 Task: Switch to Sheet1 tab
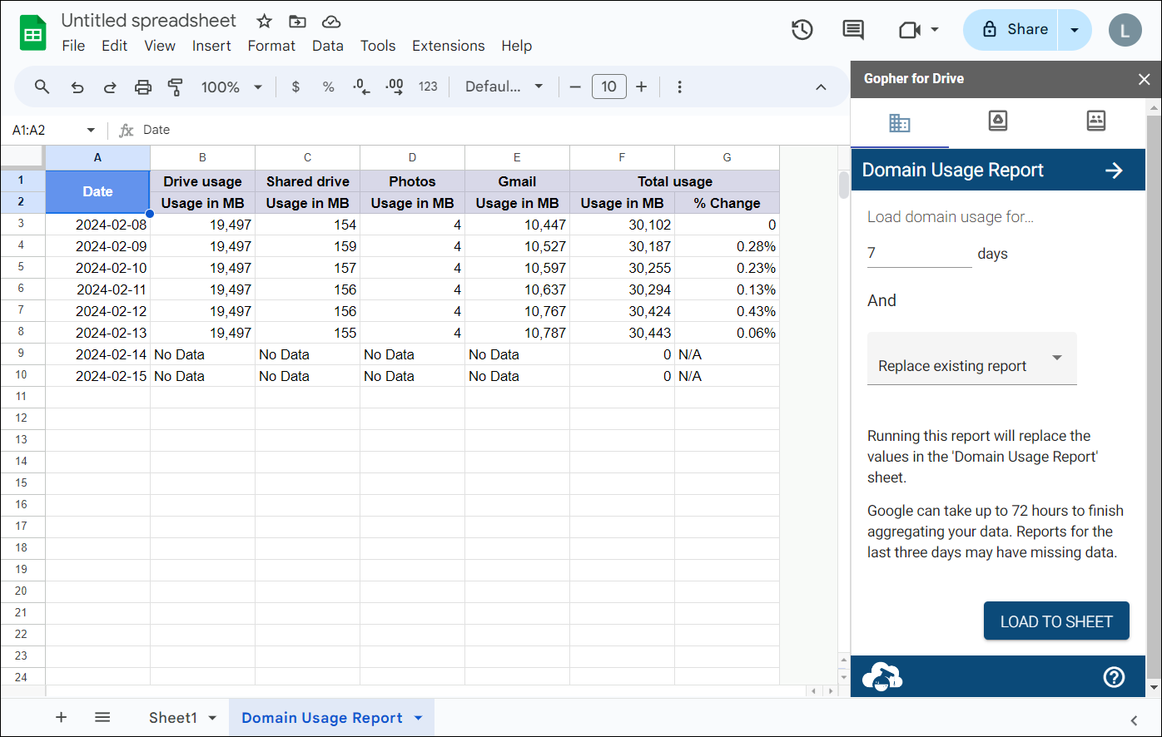(x=173, y=718)
